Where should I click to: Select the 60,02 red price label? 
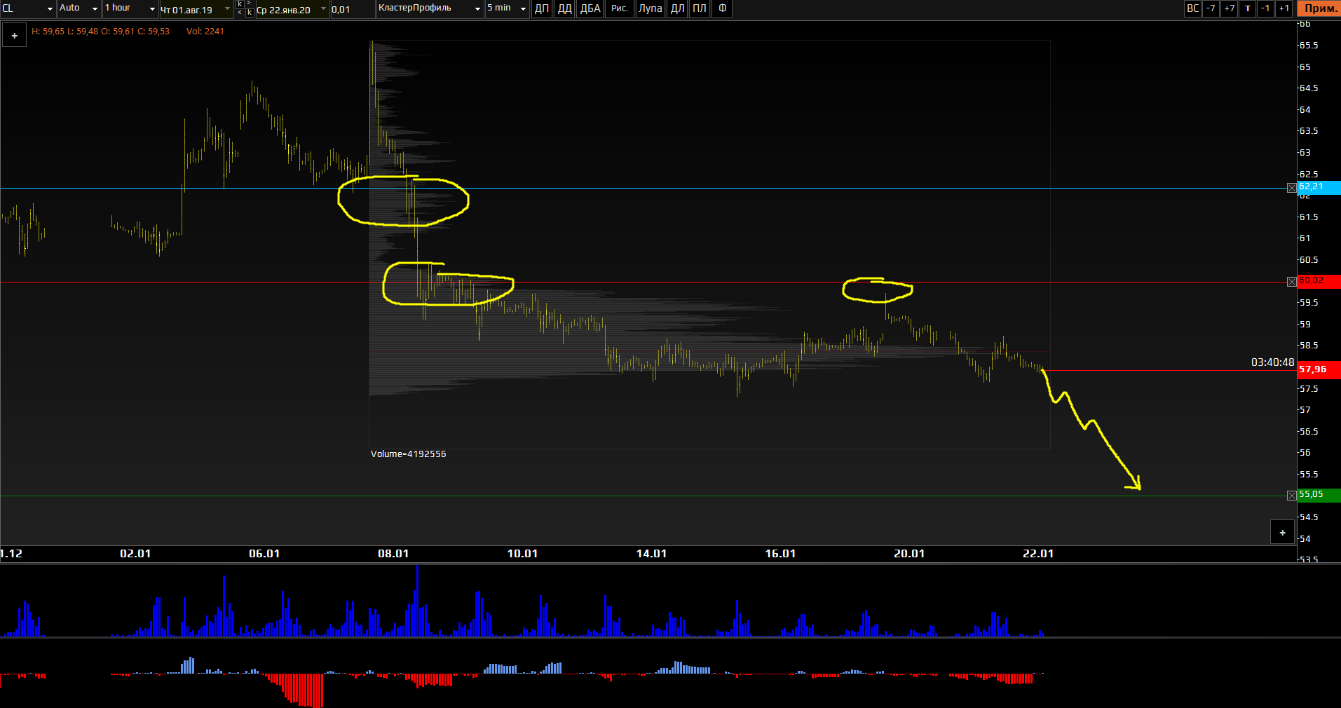click(x=1319, y=281)
